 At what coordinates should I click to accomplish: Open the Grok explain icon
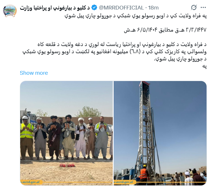click(194, 7)
